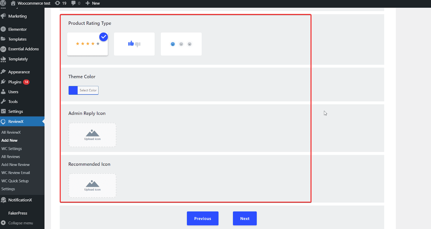Click the WordPress logo icon in admin bar

click(x=3, y=3)
